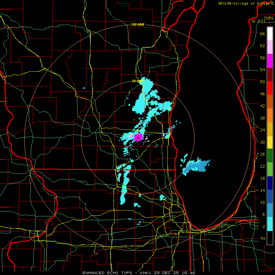Choose the dark orange legend swatch
The image size is (275, 275).
click(270, 101)
